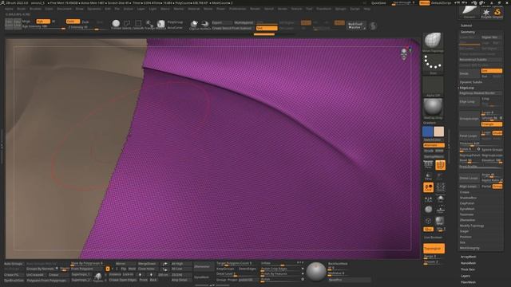511x287 pixels.
Task: Toggle the orange Zadd button
Action: (x=73, y=22)
